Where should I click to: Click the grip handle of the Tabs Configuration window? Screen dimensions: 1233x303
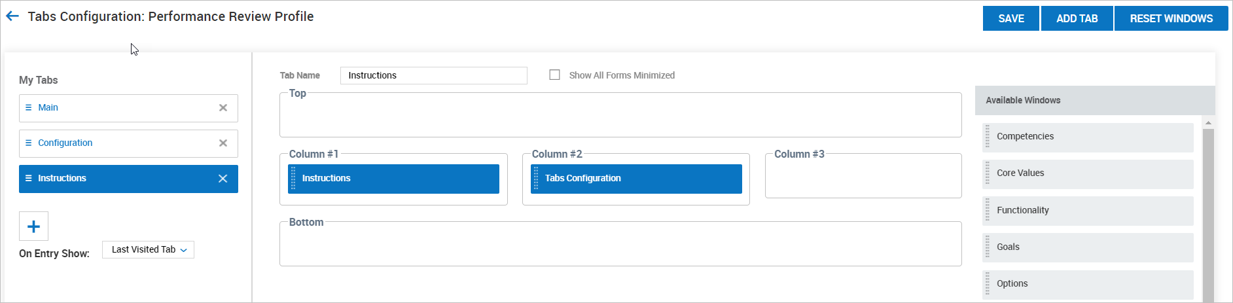point(536,178)
